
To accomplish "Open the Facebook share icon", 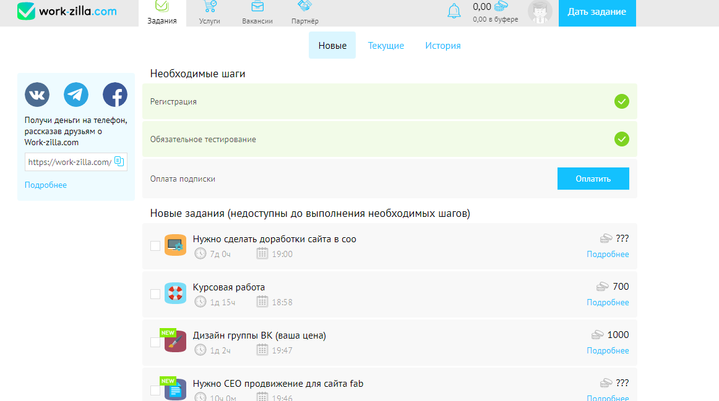I will (x=115, y=95).
